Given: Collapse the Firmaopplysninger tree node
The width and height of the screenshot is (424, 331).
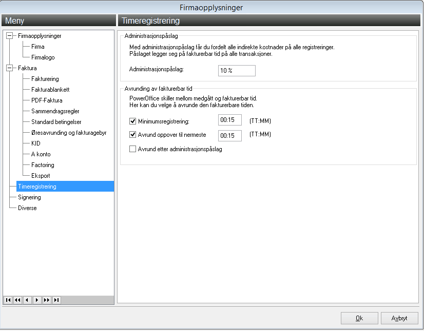Looking at the screenshot, I should [9, 36].
